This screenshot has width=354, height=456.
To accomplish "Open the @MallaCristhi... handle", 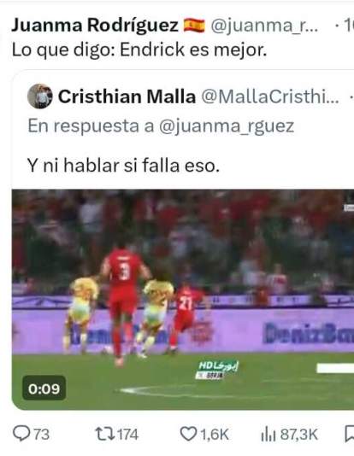I will coord(270,96).
